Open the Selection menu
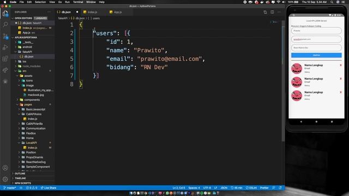Screen dimensions: 349x196 tap(40, 2)
